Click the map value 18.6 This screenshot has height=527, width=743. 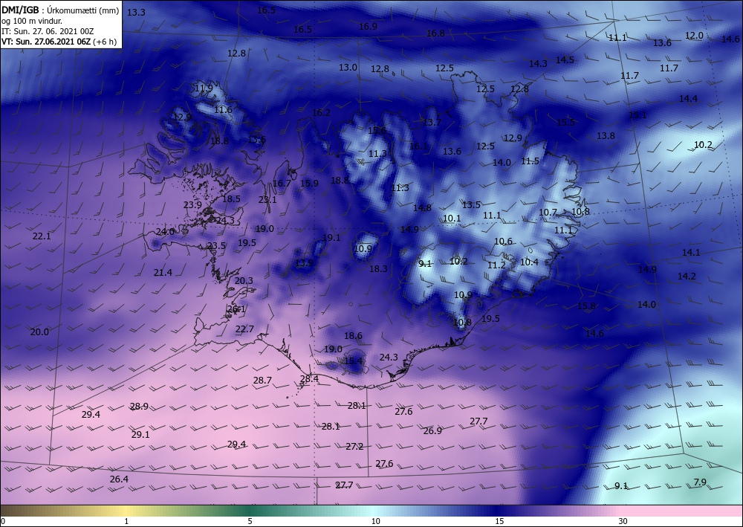click(353, 335)
